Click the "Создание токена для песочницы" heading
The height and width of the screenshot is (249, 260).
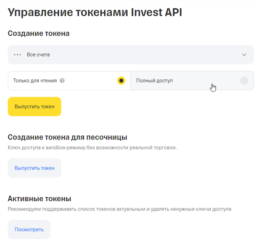tap(68, 137)
